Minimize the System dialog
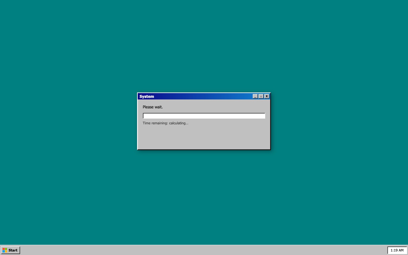This screenshot has height=255, width=408. pyautogui.click(x=255, y=96)
